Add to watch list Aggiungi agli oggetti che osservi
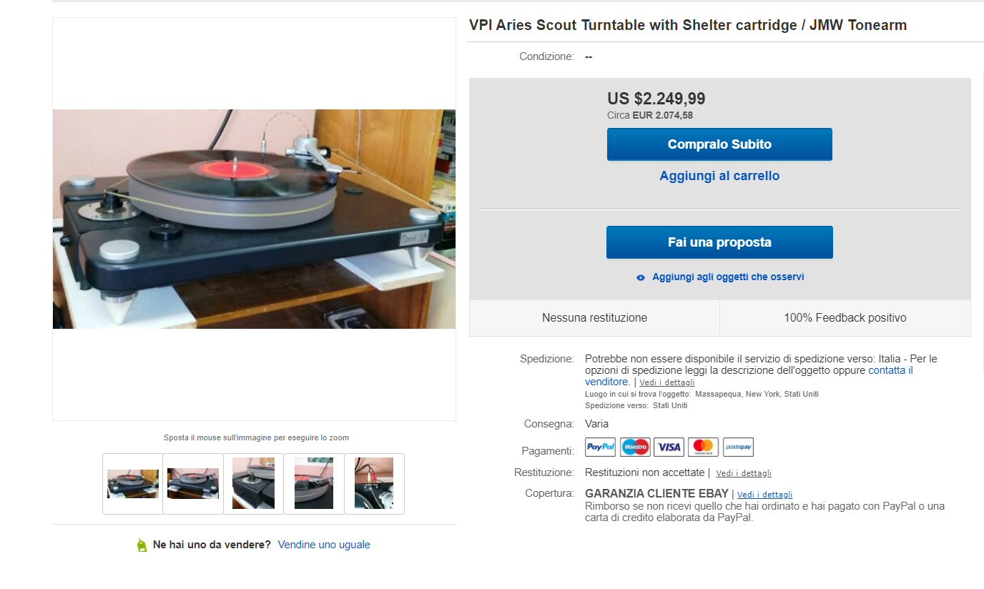Viewport: 984px width, 589px height. click(x=728, y=277)
